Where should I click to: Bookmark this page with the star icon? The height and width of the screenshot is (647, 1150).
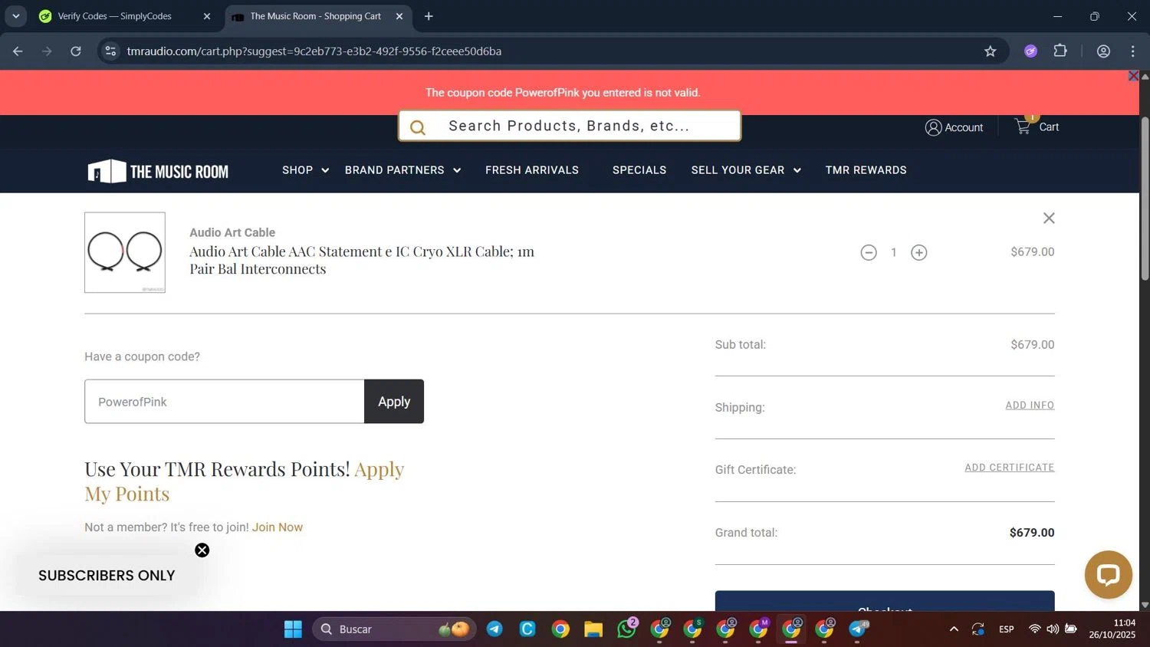pyautogui.click(x=991, y=51)
